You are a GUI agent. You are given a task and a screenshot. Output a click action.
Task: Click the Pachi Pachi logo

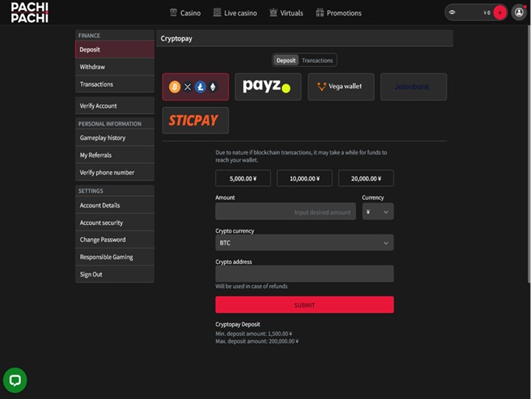pyautogui.click(x=30, y=12)
